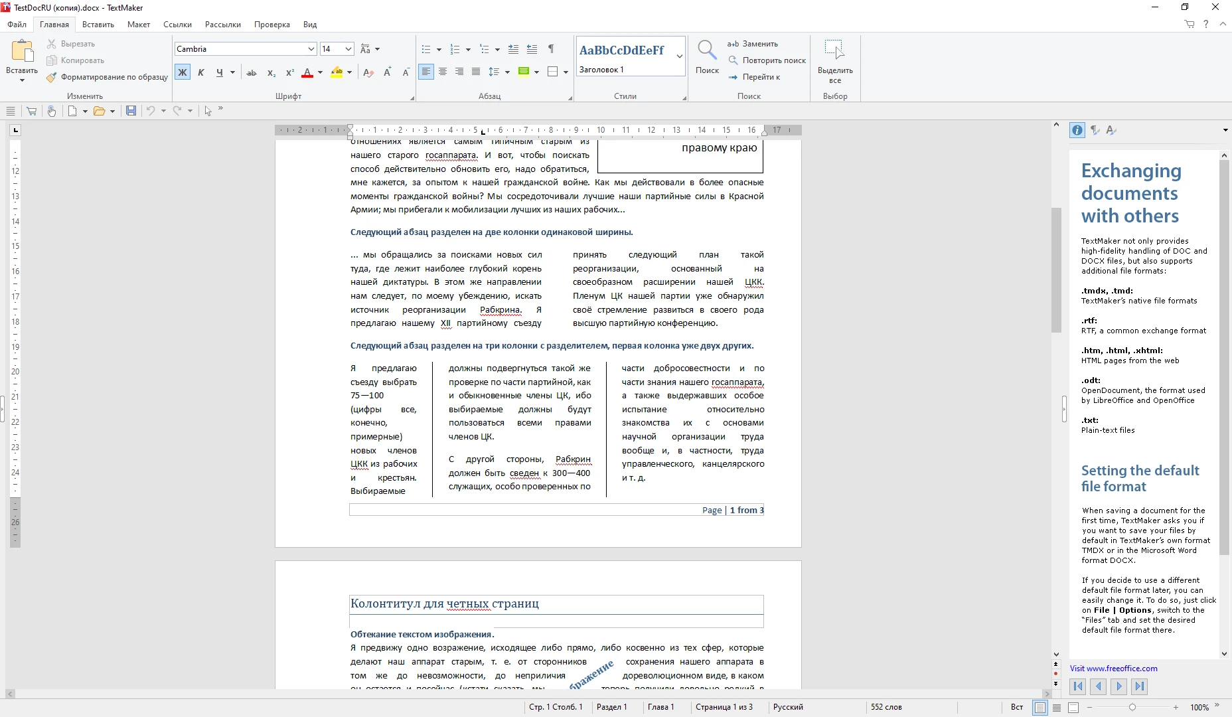Toggle underline (Ч) formatting
The width and height of the screenshot is (1232, 717).
coord(220,72)
